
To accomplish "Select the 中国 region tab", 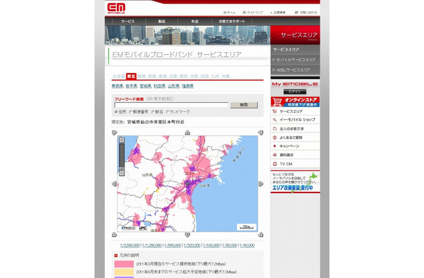I will [194, 76].
